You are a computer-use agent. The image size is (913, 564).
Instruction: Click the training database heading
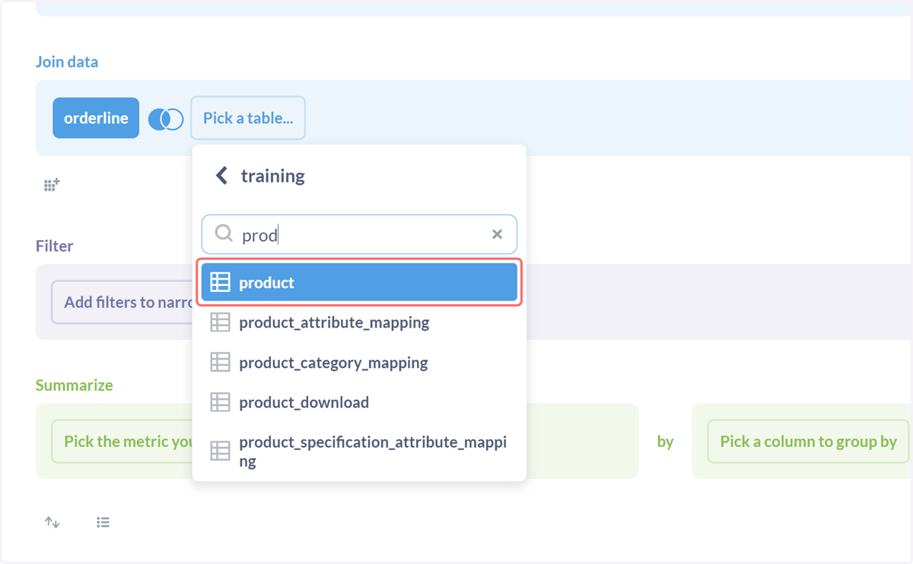(273, 176)
